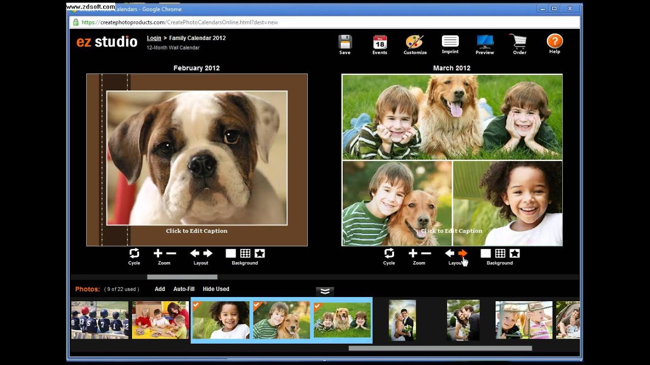Viewport: 650px width, 365px height.
Task: Open the Customize palette icon
Action: click(x=414, y=42)
